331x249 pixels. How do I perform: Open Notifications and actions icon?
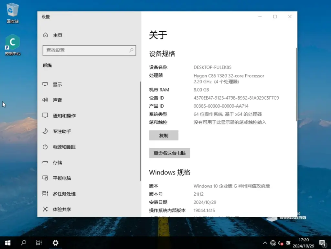tap(45, 115)
